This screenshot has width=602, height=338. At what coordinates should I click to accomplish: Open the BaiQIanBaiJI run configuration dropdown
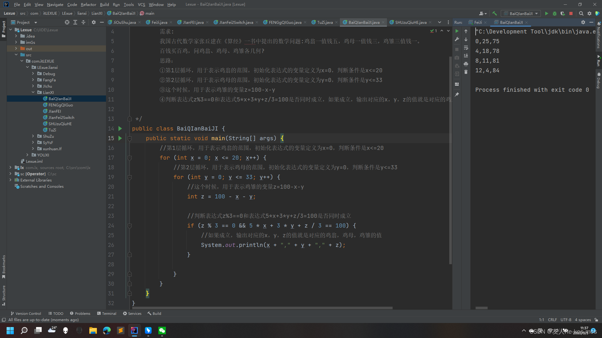[x=521, y=13]
